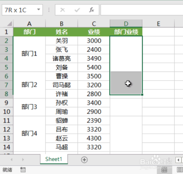Click the value 3000 in column C
The width and height of the screenshot is (183, 174).
click(94, 41)
